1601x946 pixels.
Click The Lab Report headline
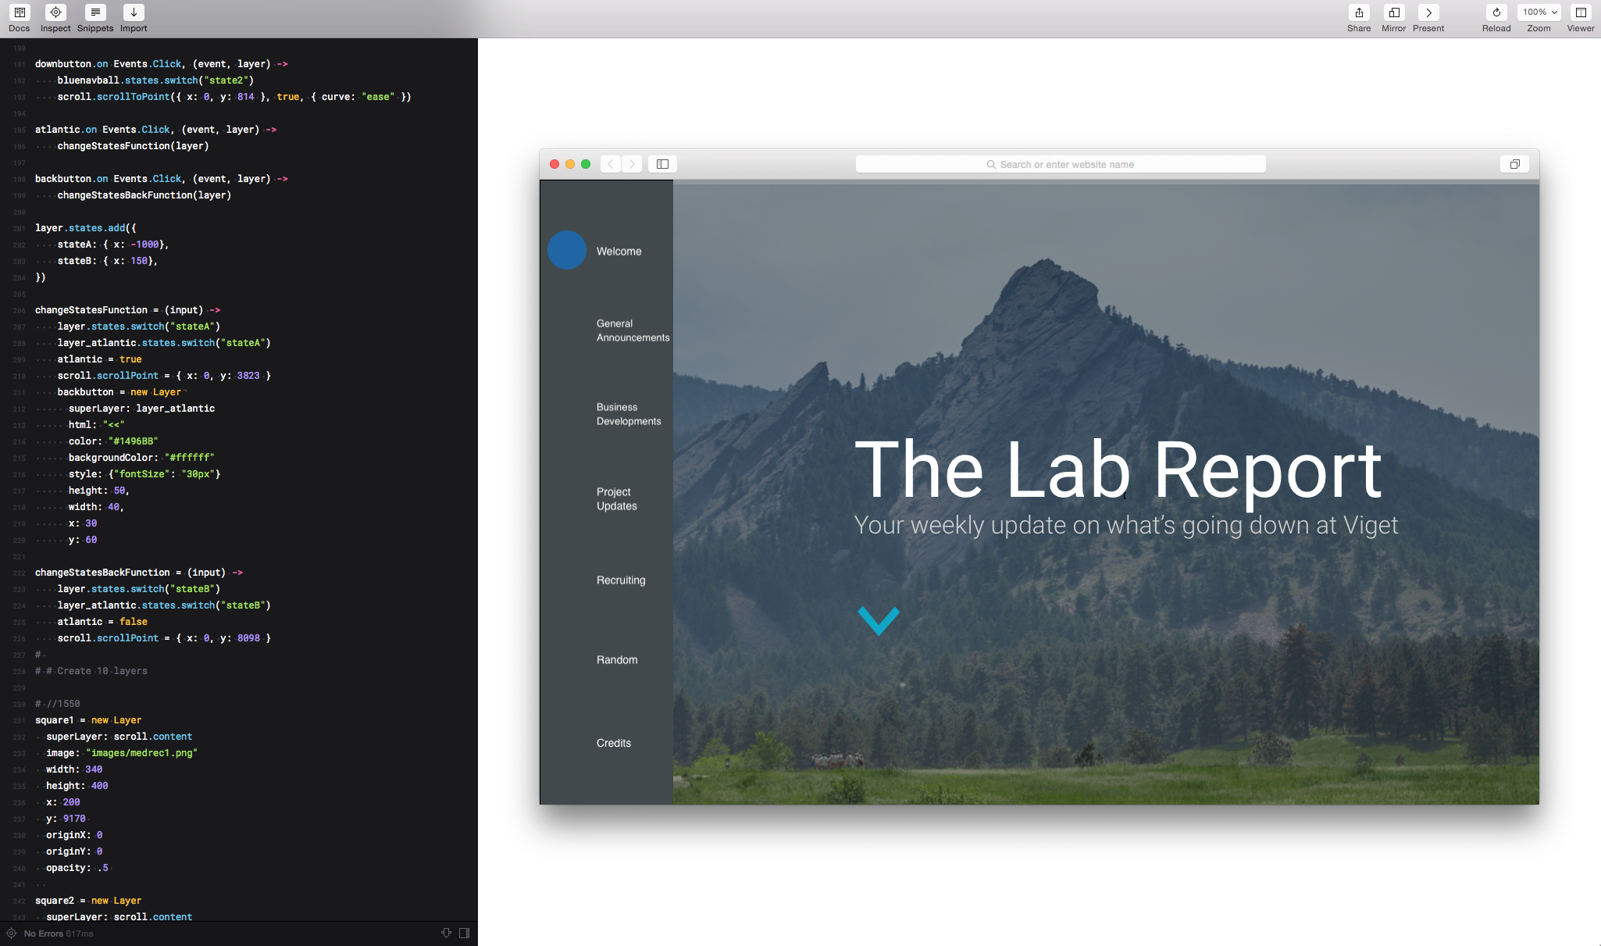pos(1118,469)
